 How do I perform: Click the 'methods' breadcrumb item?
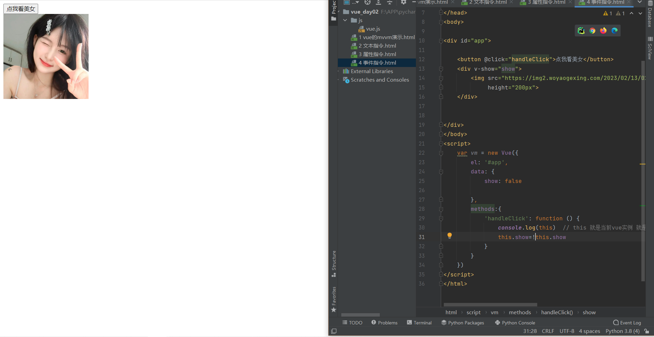(x=520, y=313)
